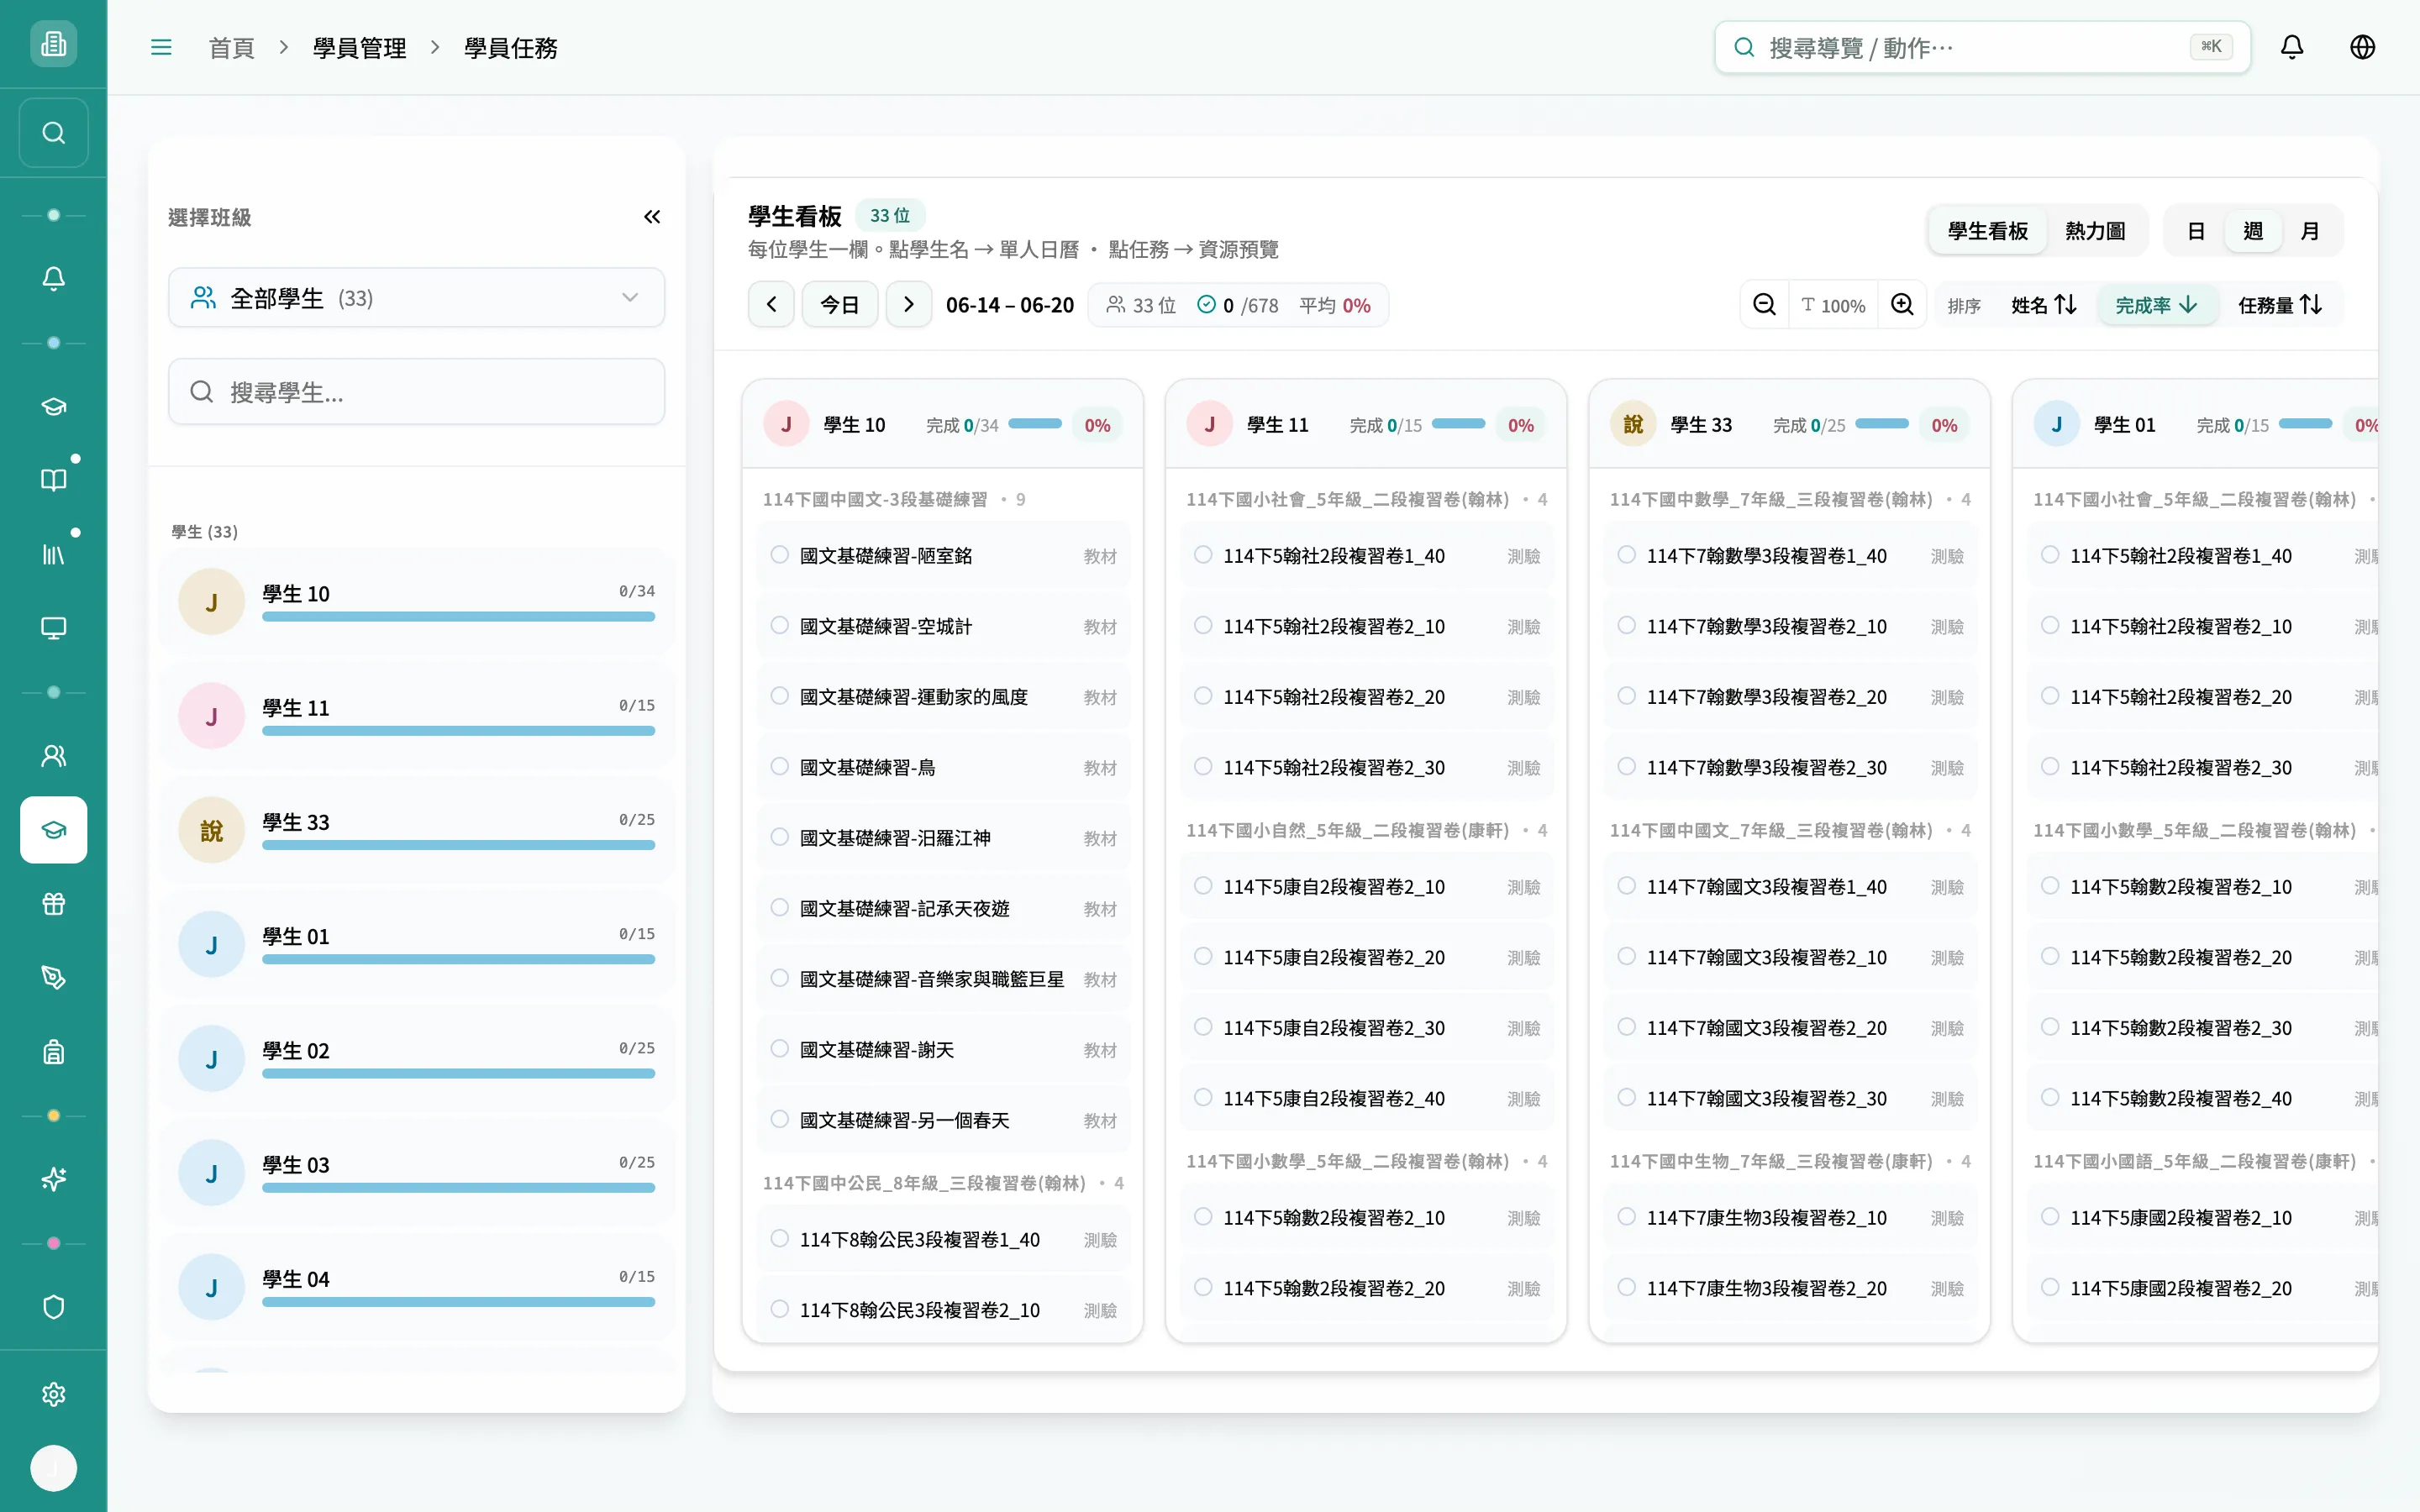Mark 國文基礎練習-陋室銘 task as done
Screen dimensions: 2420x1512
(x=779, y=555)
